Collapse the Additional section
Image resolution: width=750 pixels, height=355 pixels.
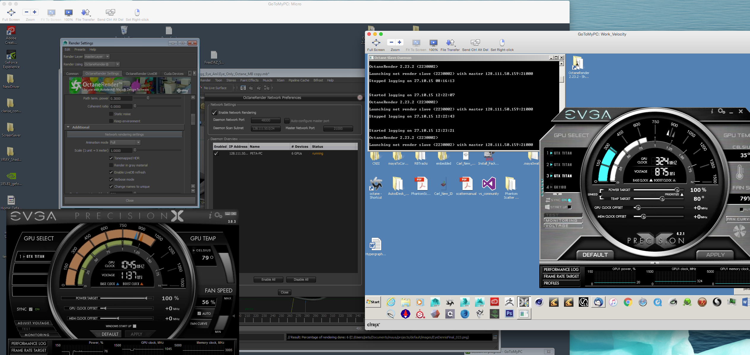[x=68, y=127]
